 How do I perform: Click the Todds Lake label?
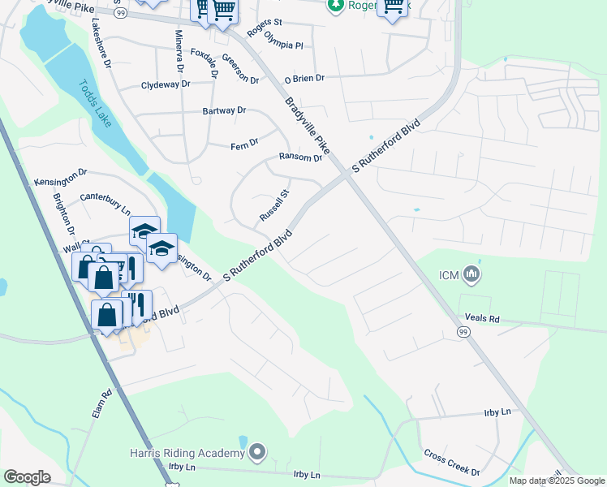click(95, 103)
